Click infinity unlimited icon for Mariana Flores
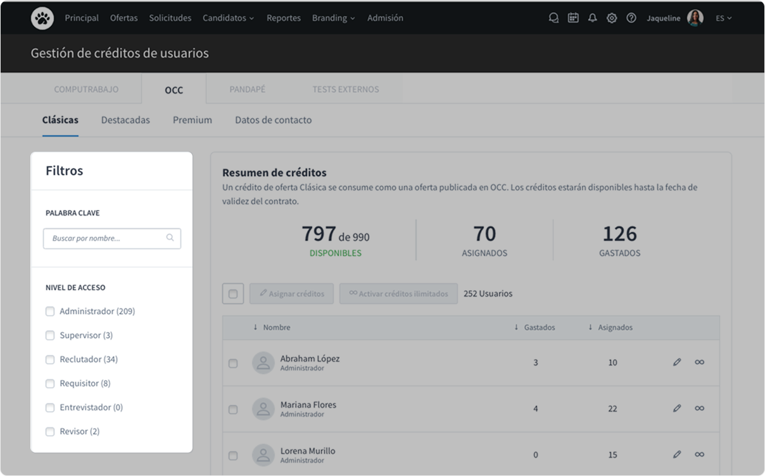Image resolution: width=765 pixels, height=476 pixels. coord(699,408)
